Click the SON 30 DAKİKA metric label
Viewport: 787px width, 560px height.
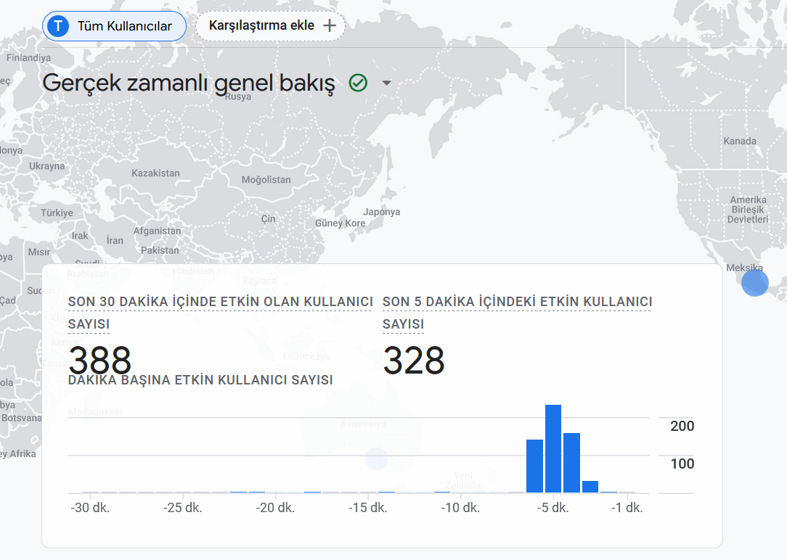tap(220, 313)
